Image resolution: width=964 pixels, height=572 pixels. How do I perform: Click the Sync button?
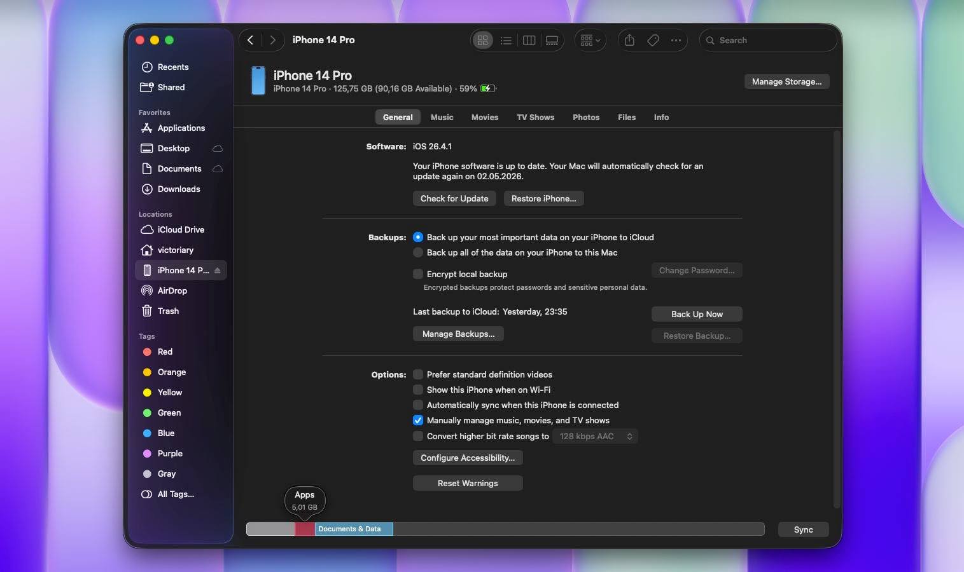pyautogui.click(x=803, y=529)
